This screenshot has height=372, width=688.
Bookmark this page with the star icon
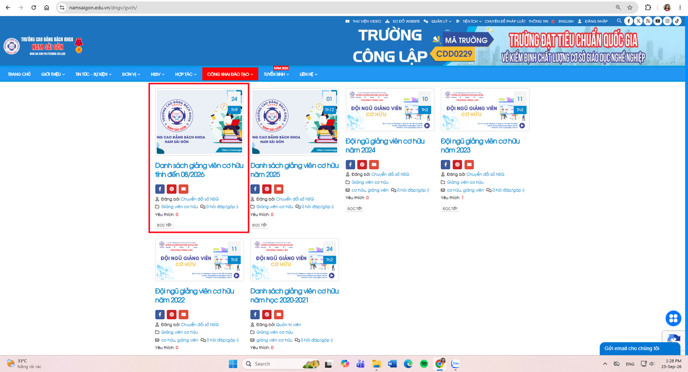coord(630,7)
